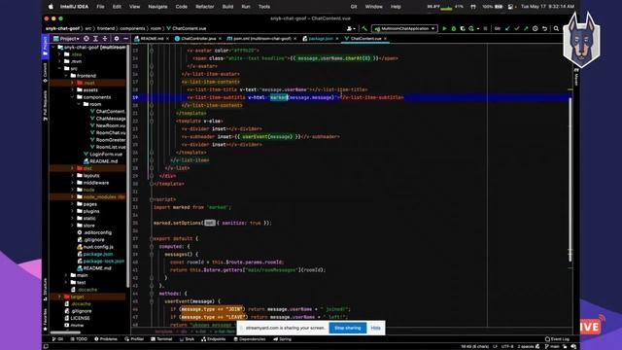Collapse the frontend folder
Image resolution: width=622 pixels, height=350 pixels.
coord(66,76)
